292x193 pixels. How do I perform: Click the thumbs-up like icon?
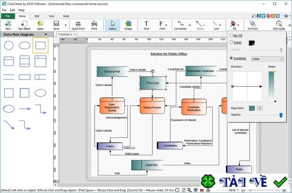click(254, 16)
